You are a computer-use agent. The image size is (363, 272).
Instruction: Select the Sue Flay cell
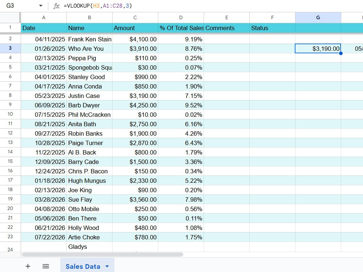(x=89, y=199)
